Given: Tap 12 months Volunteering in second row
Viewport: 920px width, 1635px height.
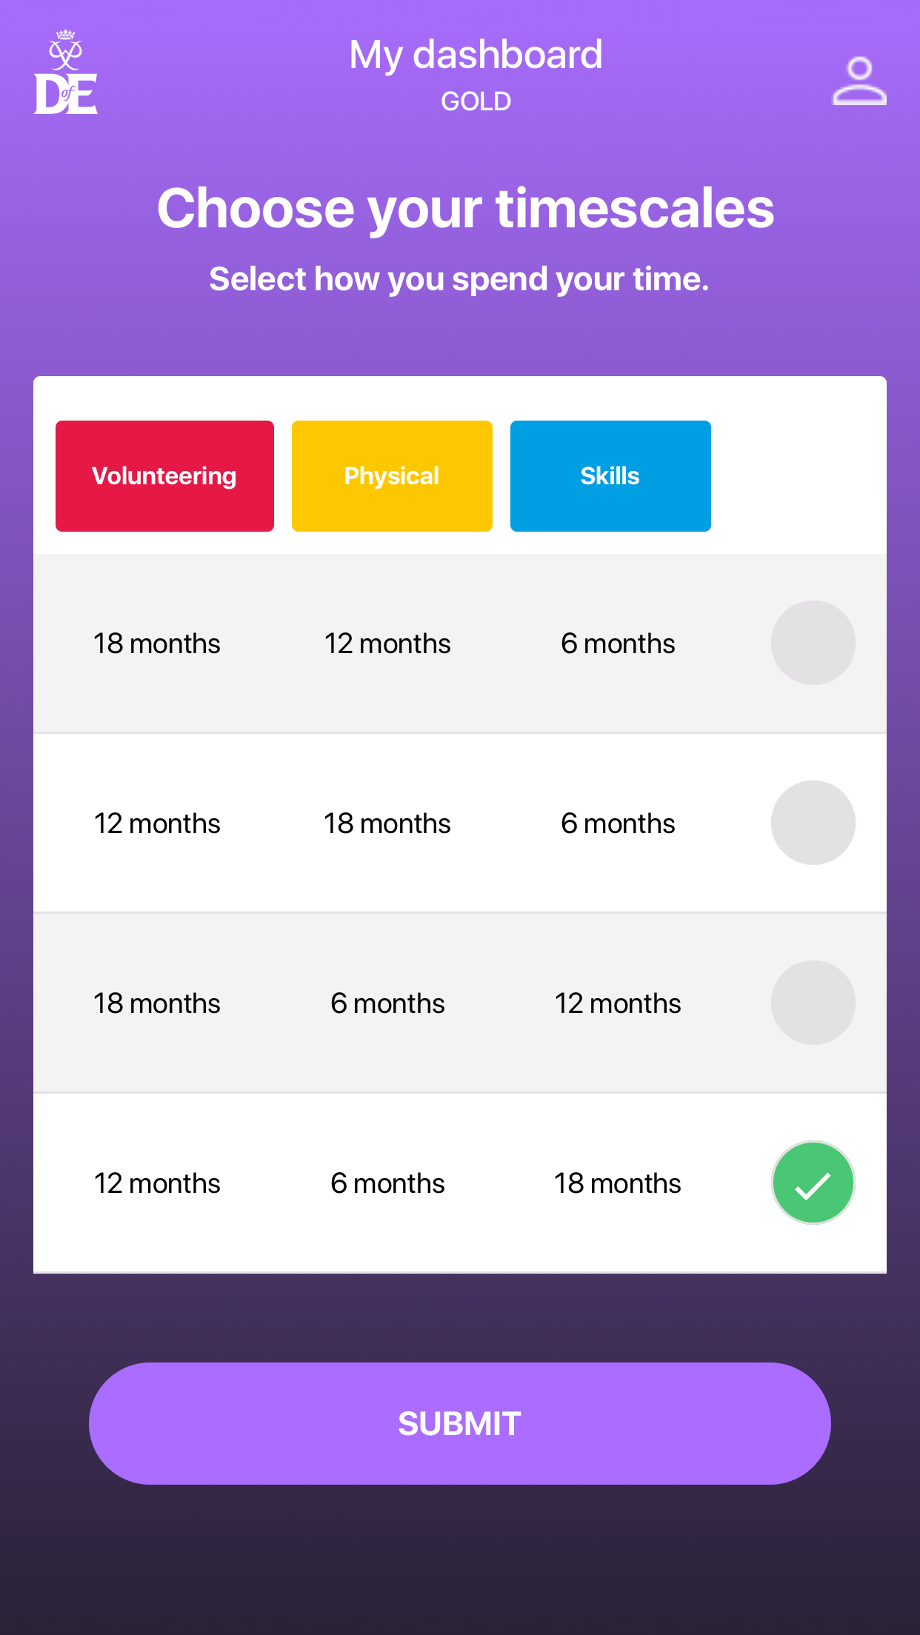Looking at the screenshot, I should click(157, 823).
